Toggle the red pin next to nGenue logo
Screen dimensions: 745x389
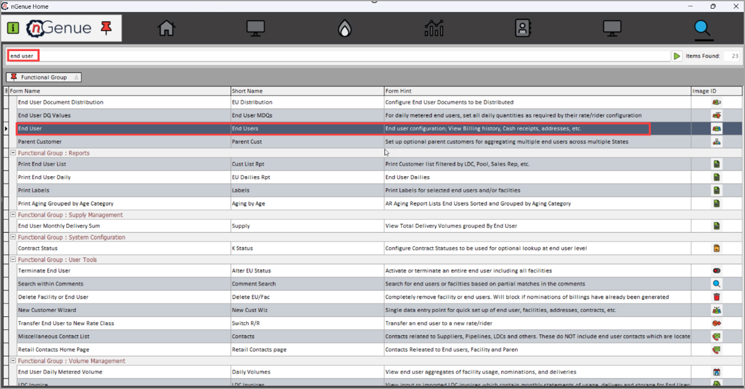(106, 28)
